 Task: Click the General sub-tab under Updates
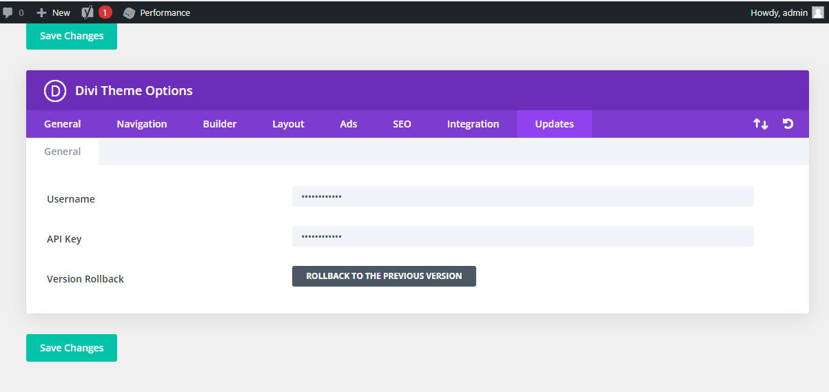pyautogui.click(x=63, y=152)
